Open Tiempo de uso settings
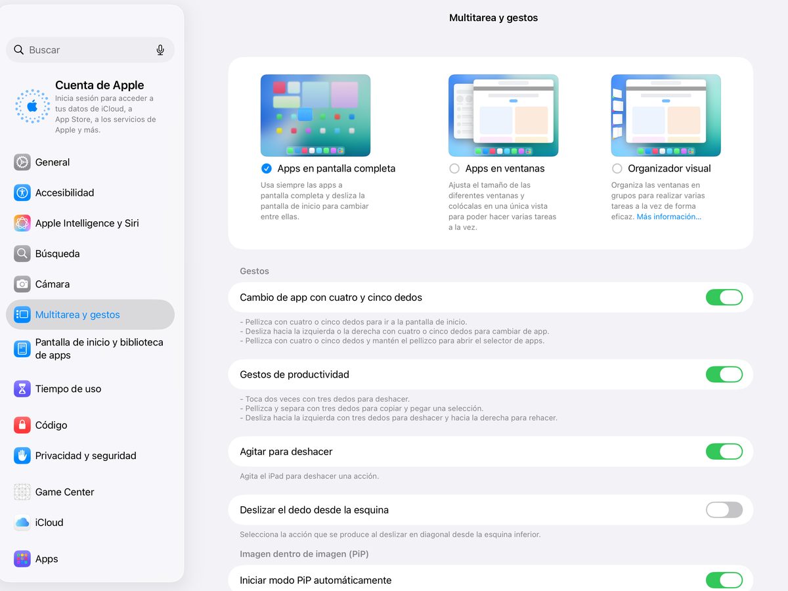The width and height of the screenshot is (788, 591). click(90, 389)
